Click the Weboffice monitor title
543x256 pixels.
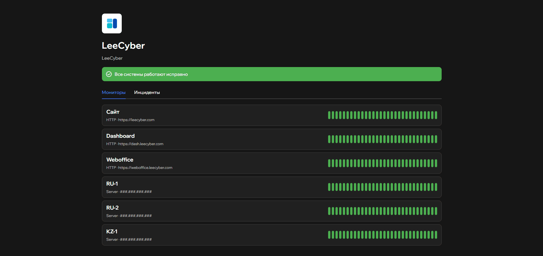click(120, 160)
